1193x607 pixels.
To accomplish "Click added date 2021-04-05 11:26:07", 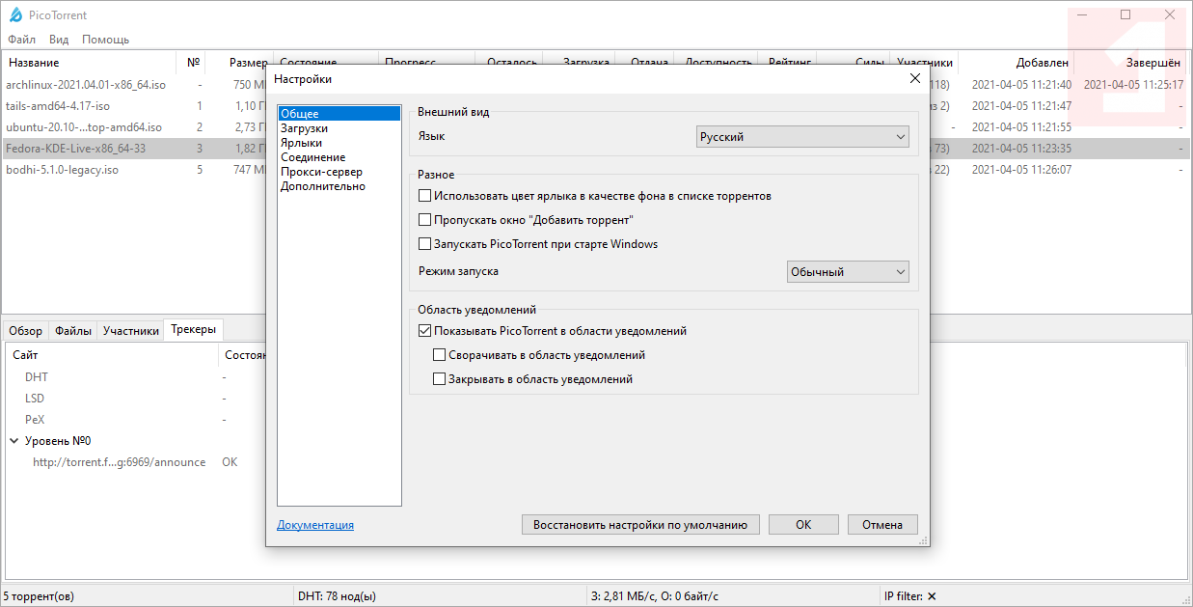I will (1022, 170).
